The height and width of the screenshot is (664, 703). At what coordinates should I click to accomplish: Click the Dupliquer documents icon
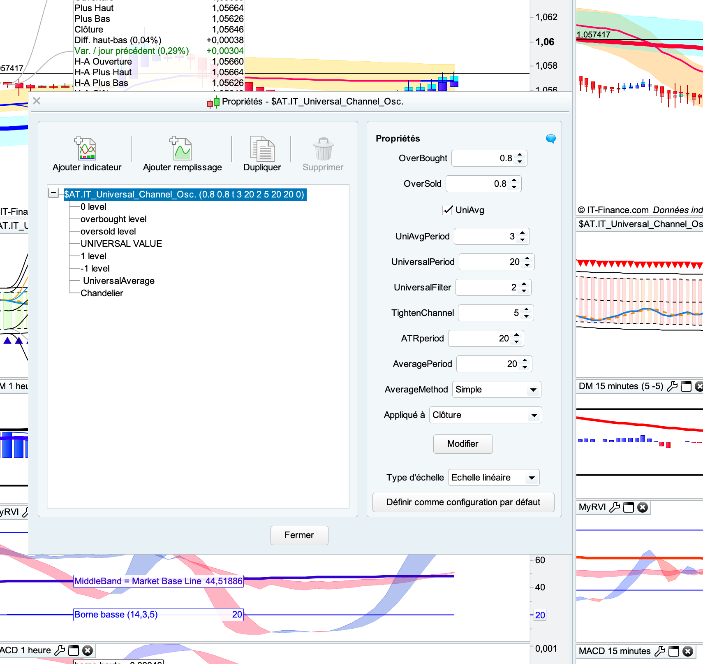coord(262,149)
